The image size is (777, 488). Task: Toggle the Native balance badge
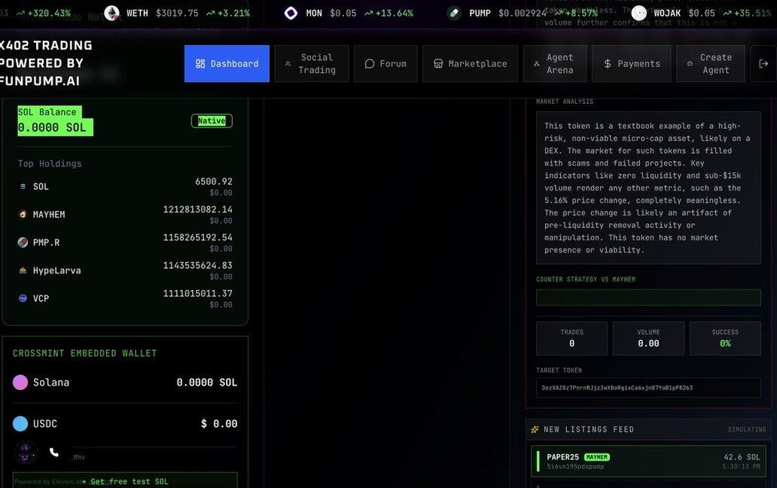212,120
